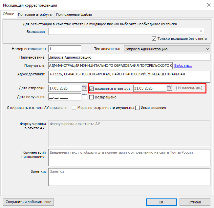Close the Исходящая корреспонденция dialog
The height and width of the screenshot is (208, 214).
(208, 5)
